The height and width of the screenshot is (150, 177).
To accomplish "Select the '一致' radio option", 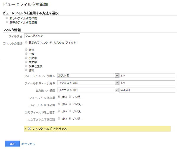I will 26,54.
